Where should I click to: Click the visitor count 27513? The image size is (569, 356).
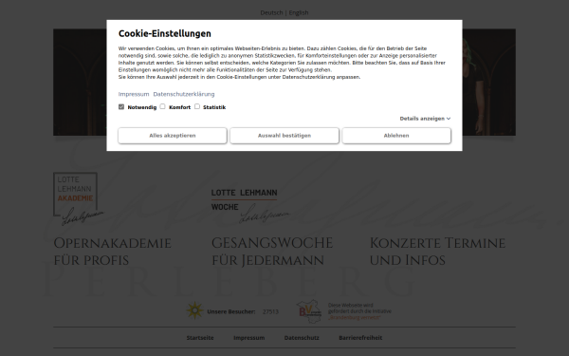click(x=270, y=311)
